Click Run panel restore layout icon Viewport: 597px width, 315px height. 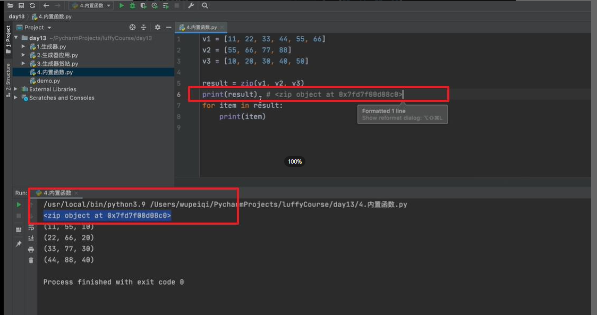click(x=19, y=229)
